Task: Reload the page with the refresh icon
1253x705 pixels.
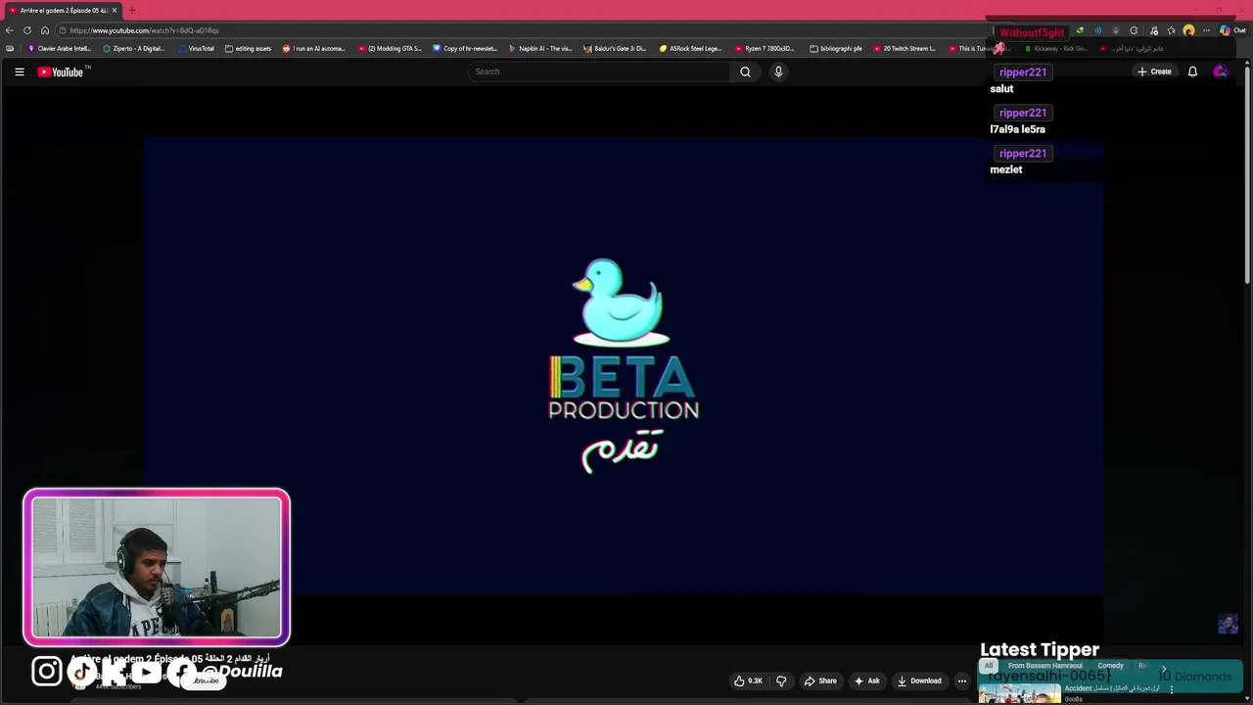Action: pyautogui.click(x=27, y=30)
